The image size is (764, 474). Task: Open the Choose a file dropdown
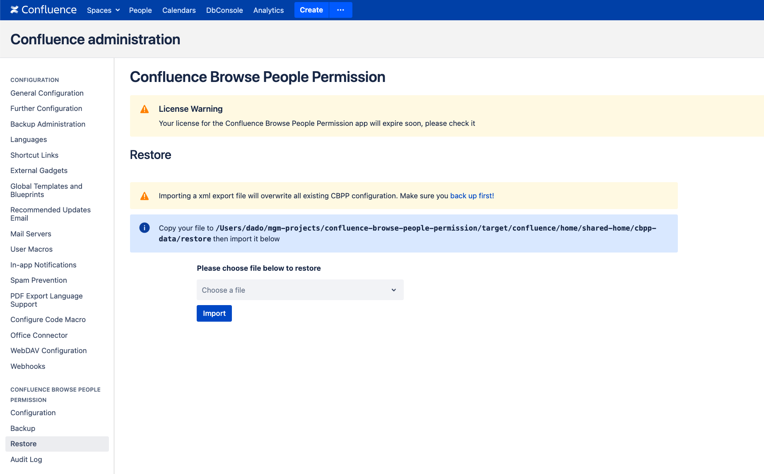300,290
